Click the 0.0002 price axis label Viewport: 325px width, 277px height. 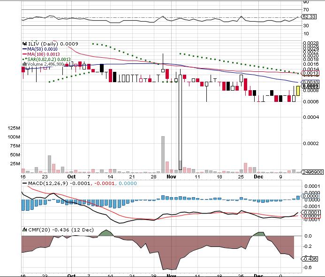point(311,143)
